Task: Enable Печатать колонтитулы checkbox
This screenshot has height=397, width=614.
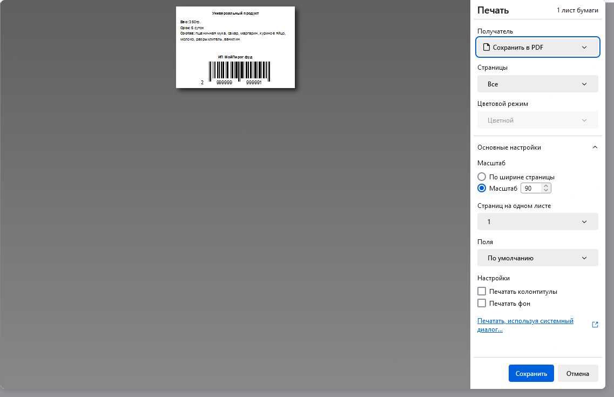Action: click(x=482, y=291)
